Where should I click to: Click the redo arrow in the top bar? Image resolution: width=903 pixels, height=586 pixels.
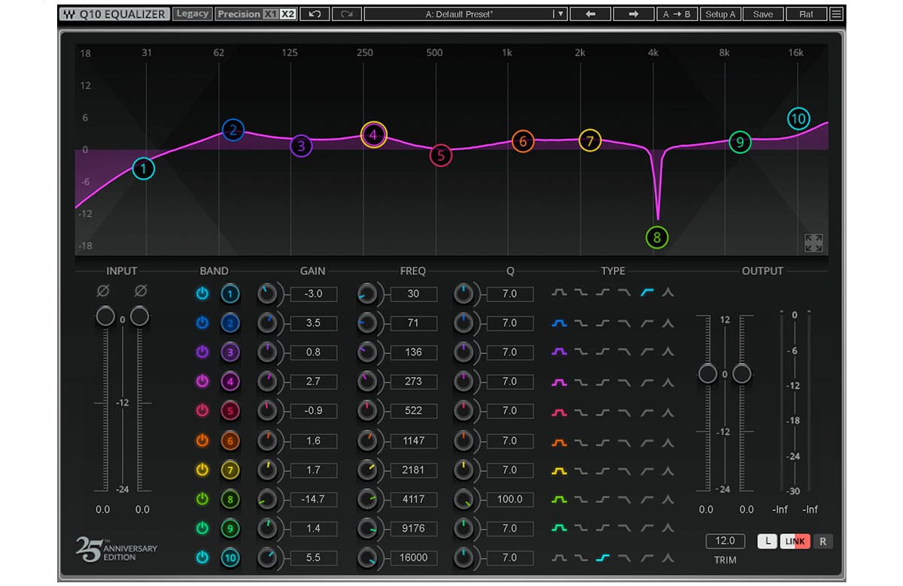point(346,14)
